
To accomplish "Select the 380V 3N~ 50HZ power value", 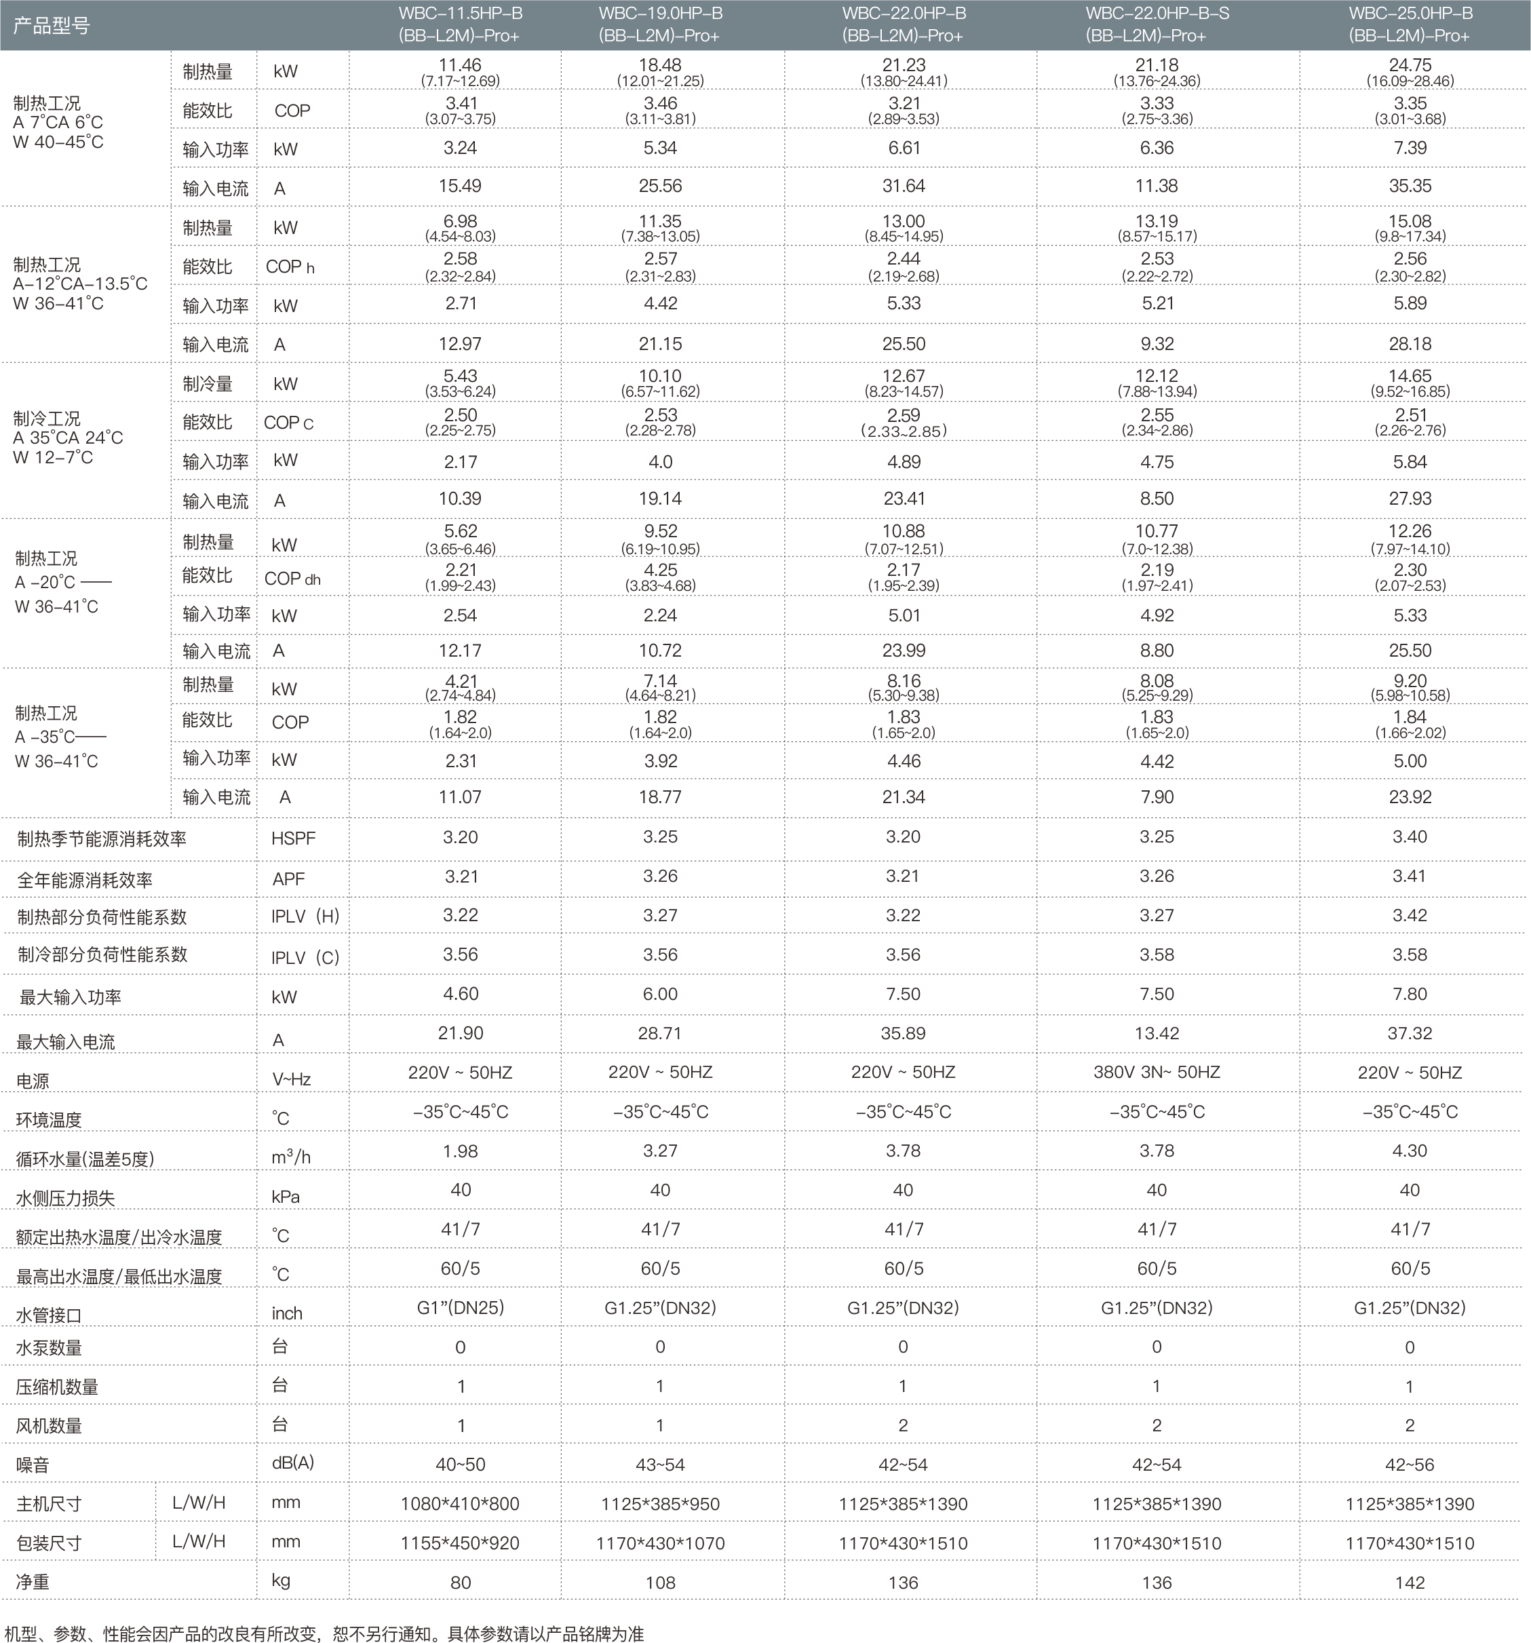I will pyautogui.click(x=1156, y=1072).
